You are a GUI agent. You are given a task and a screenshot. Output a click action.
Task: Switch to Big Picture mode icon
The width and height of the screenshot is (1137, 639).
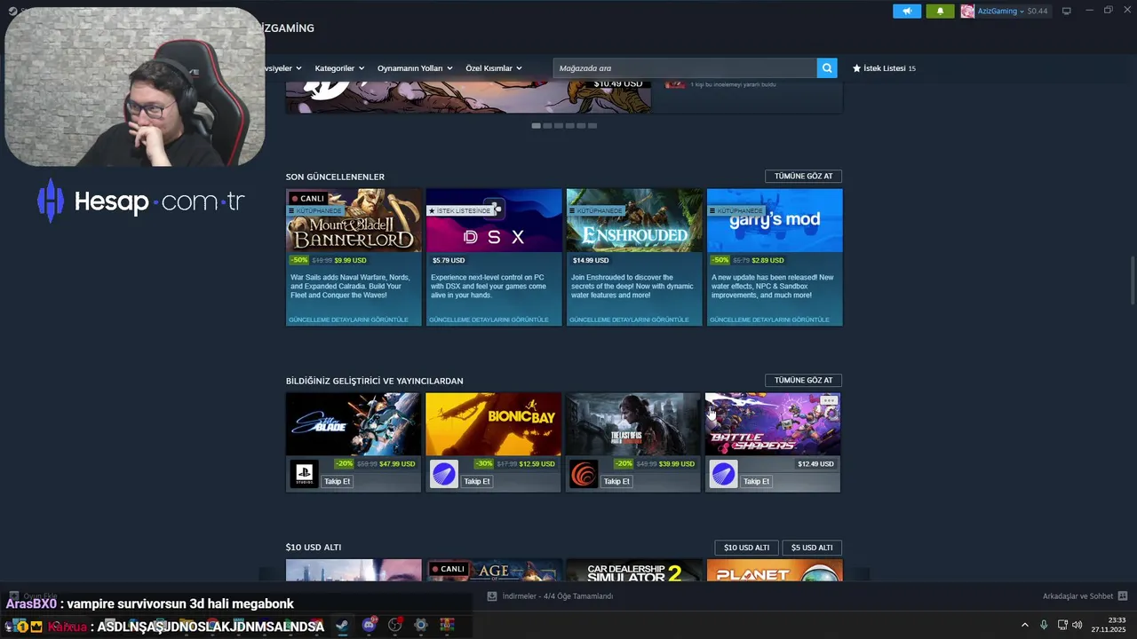[x=1067, y=11]
